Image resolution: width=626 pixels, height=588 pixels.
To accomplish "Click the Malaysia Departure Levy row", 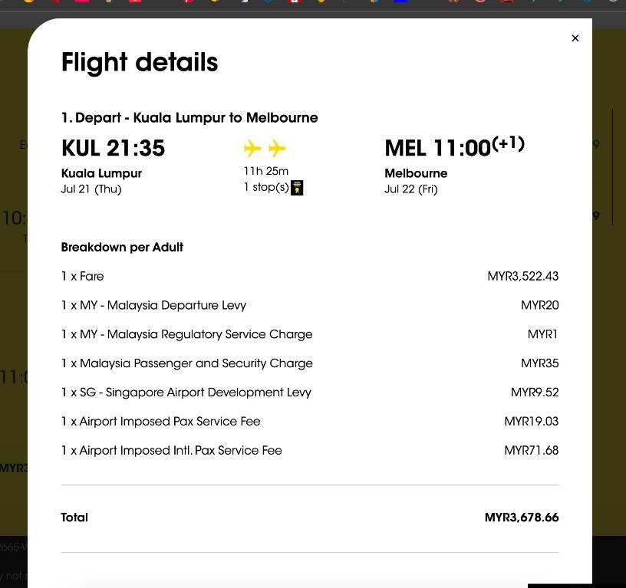I will pos(310,305).
